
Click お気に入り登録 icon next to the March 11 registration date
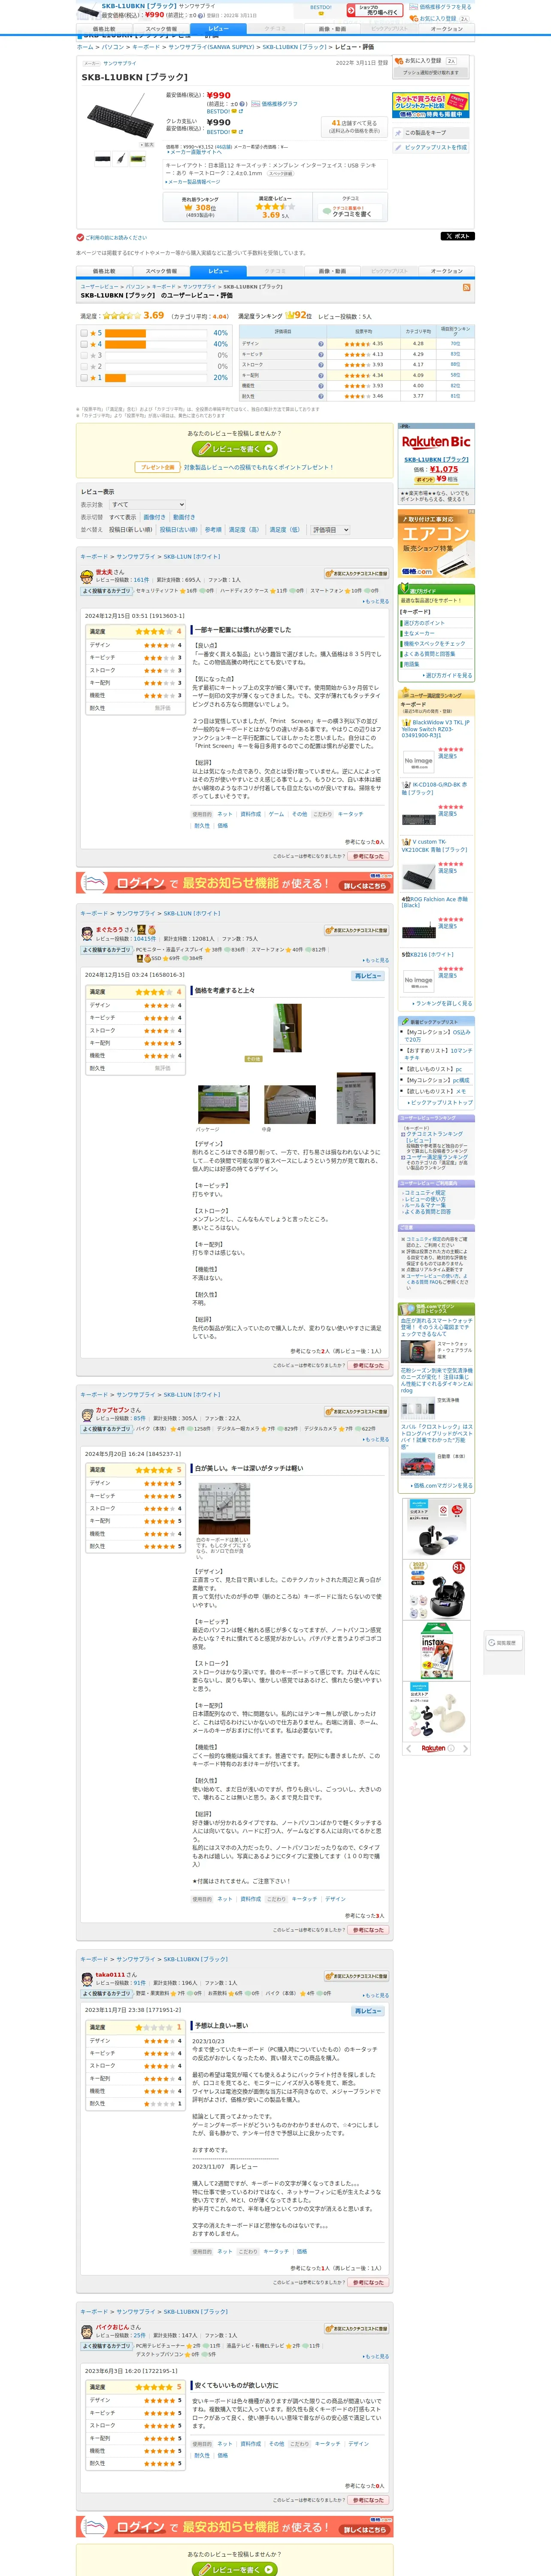point(400,61)
